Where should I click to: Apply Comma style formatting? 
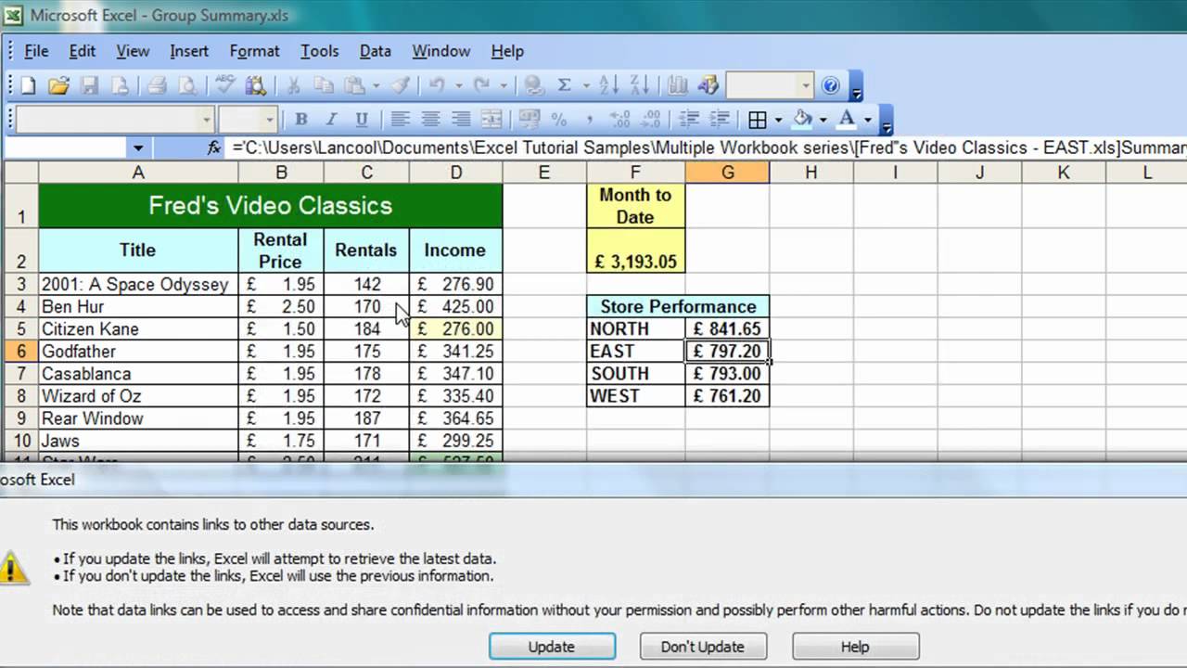pyautogui.click(x=590, y=120)
